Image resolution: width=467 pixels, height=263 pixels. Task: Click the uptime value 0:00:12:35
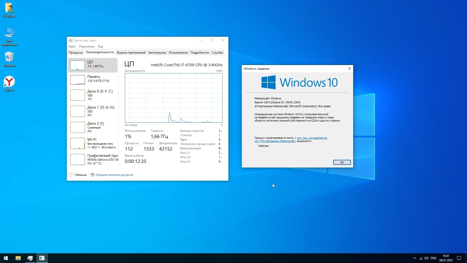click(x=135, y=161)
